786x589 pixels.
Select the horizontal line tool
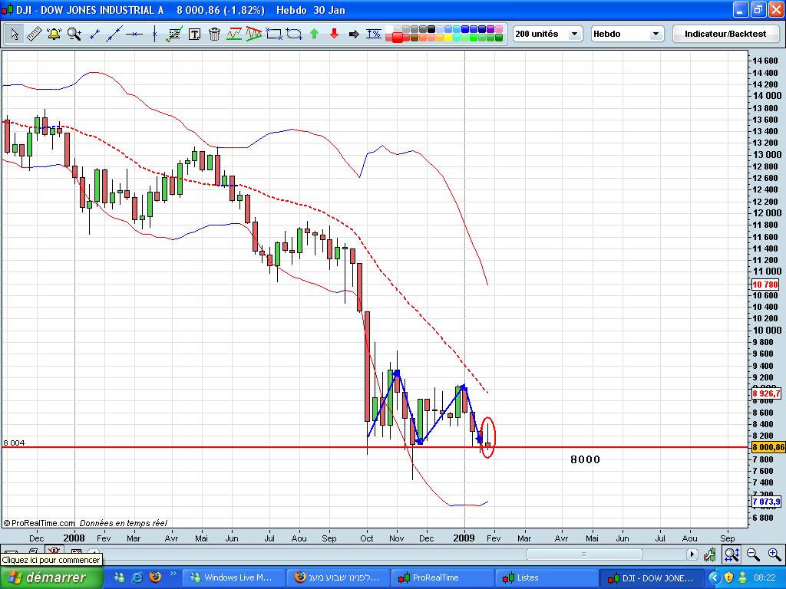click(x=134, y=34)
